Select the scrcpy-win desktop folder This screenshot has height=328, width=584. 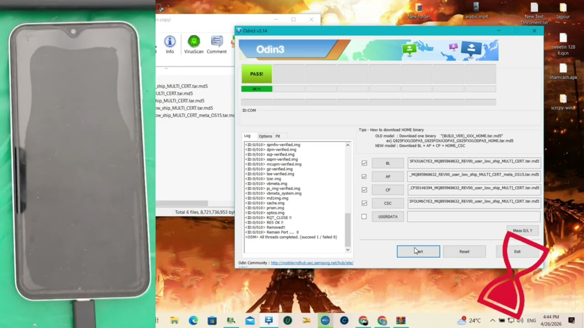[x=563, y=102]
